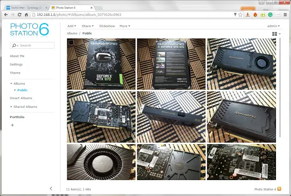Open the Gainward logo close-up photo
This screenshot has width=291, height=196.
tap(241, 117)
